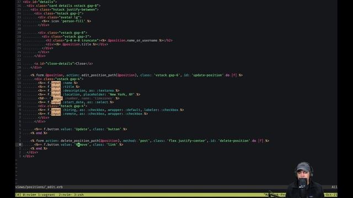This screenshot has width=353, height=198.
Task: Click the 'Update' button value string
Action: (x=82, y=129)
